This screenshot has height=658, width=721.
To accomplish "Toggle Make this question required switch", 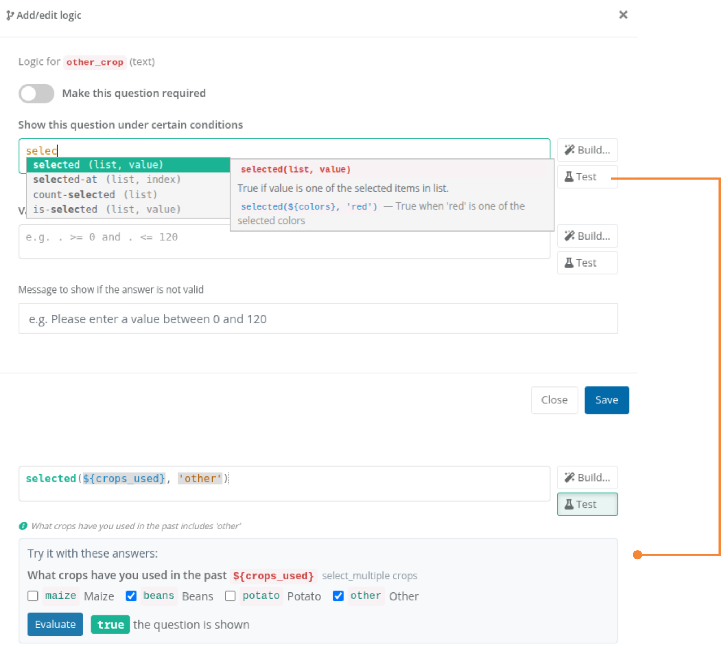I will pyautogui.click(x=36, y=94).
